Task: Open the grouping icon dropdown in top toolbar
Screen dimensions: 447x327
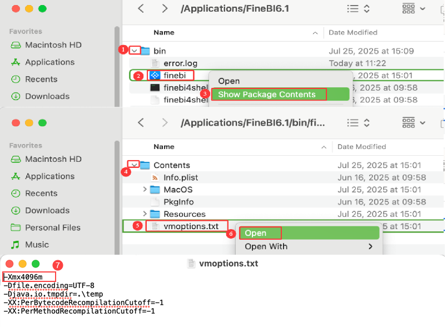Action: (x=413, y=8)
